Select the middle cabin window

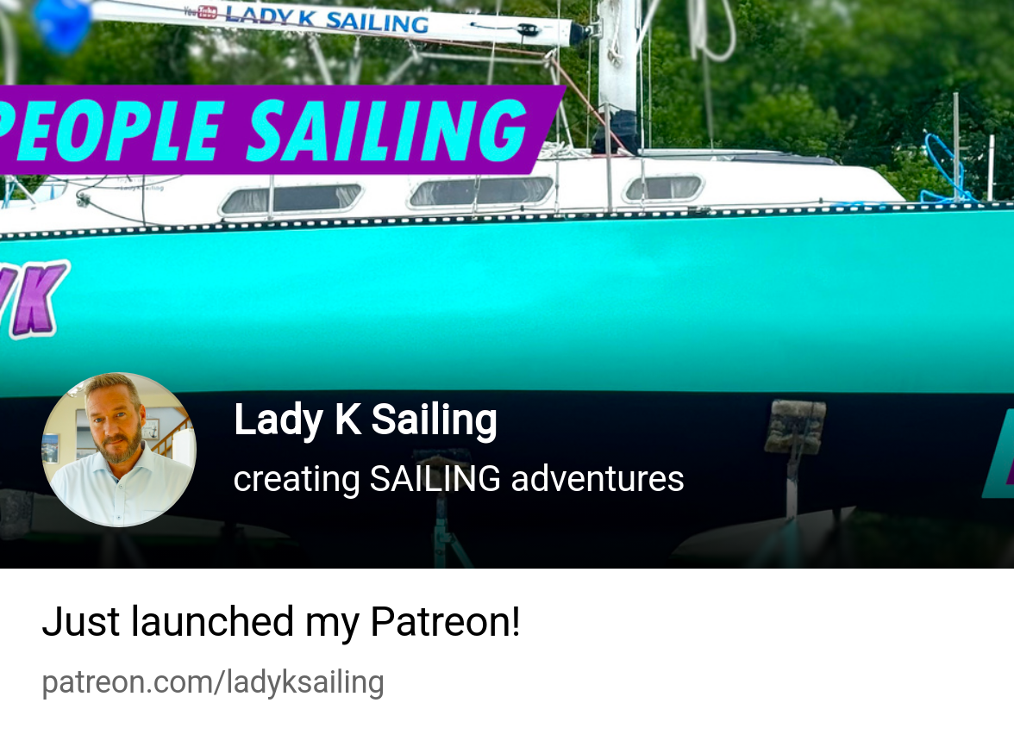[x=481, y=192]
